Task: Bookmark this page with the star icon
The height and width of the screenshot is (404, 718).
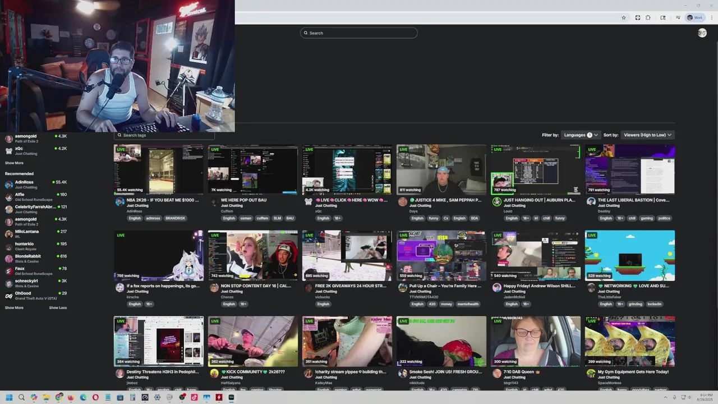Action: (x=624, y=17)
